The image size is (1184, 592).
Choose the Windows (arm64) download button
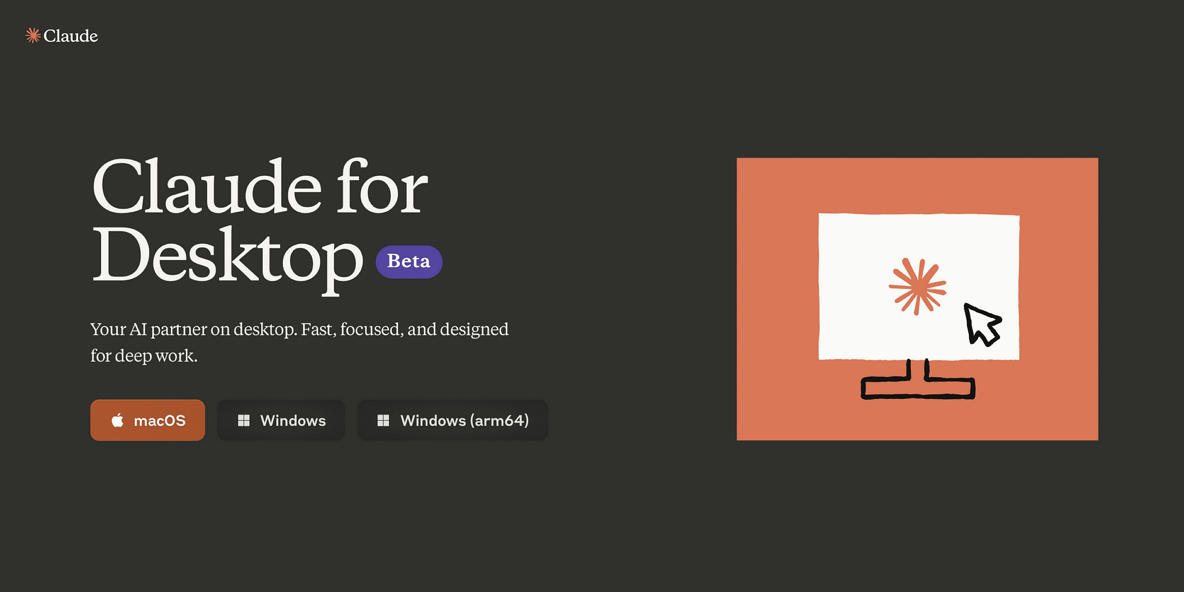pos(453,420)
